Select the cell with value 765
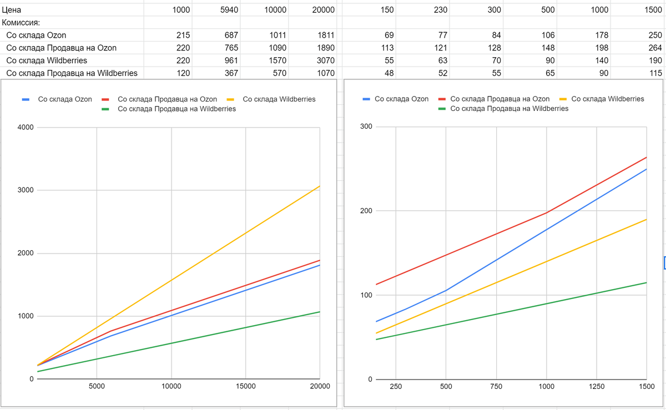666x410 pixels. pos(217,48)
